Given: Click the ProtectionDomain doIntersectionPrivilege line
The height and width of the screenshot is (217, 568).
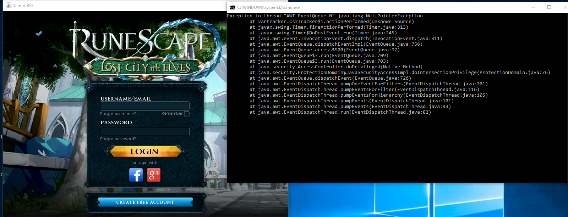Looking at the screenshot, I should click(x=400, y=73).
